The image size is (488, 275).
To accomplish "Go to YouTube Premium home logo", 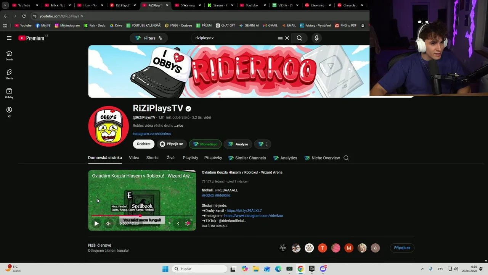I will [x=31, y=38].
